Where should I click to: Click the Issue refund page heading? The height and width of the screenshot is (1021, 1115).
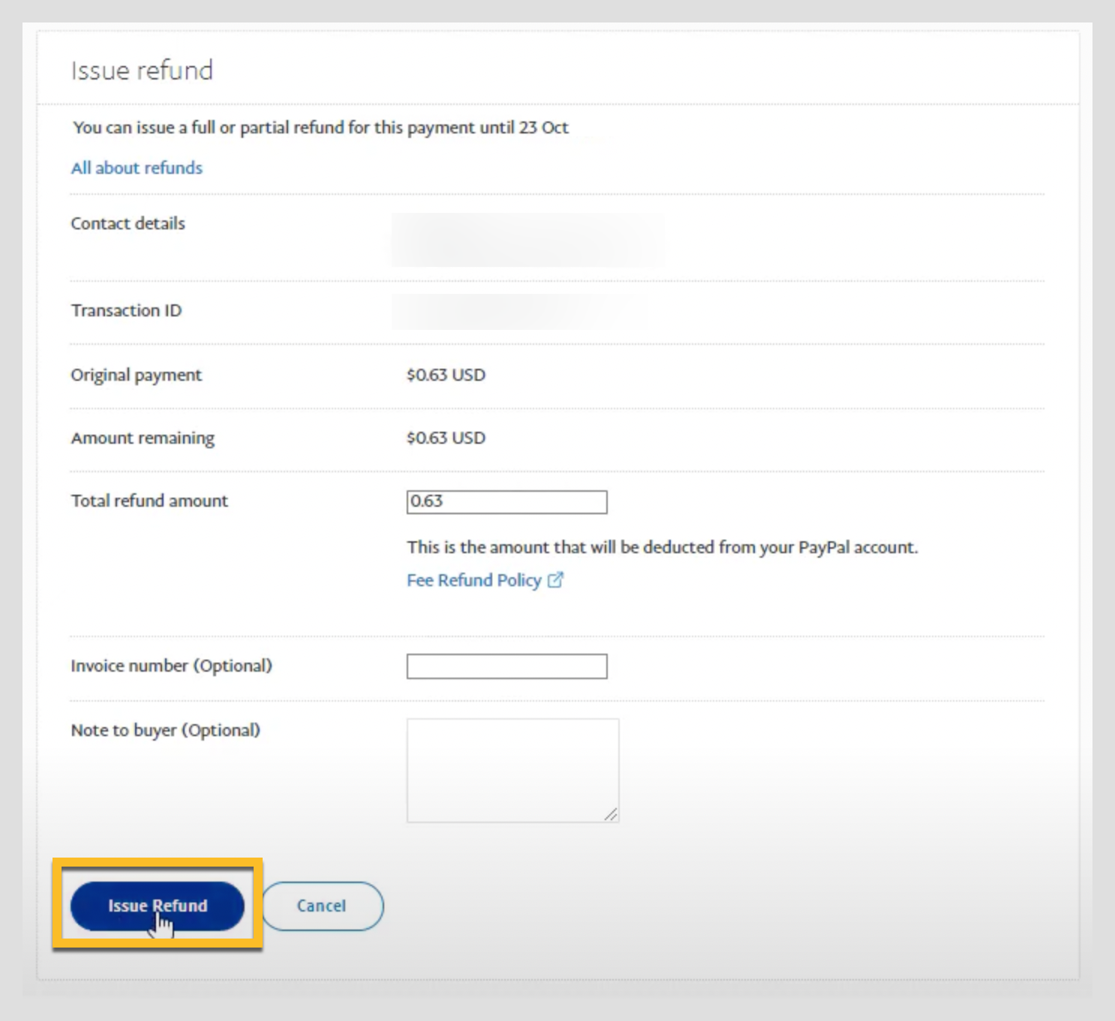(x=142, y=70)
